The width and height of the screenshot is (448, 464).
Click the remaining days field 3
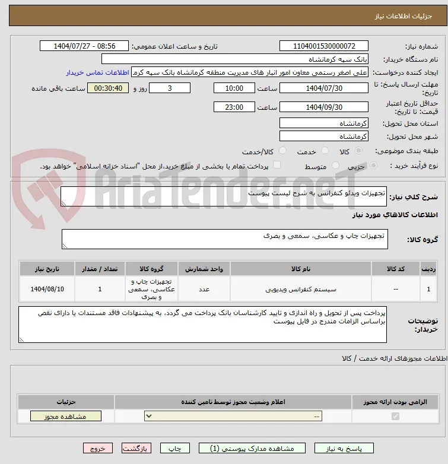pyautogui.click(x=170, y=88)
